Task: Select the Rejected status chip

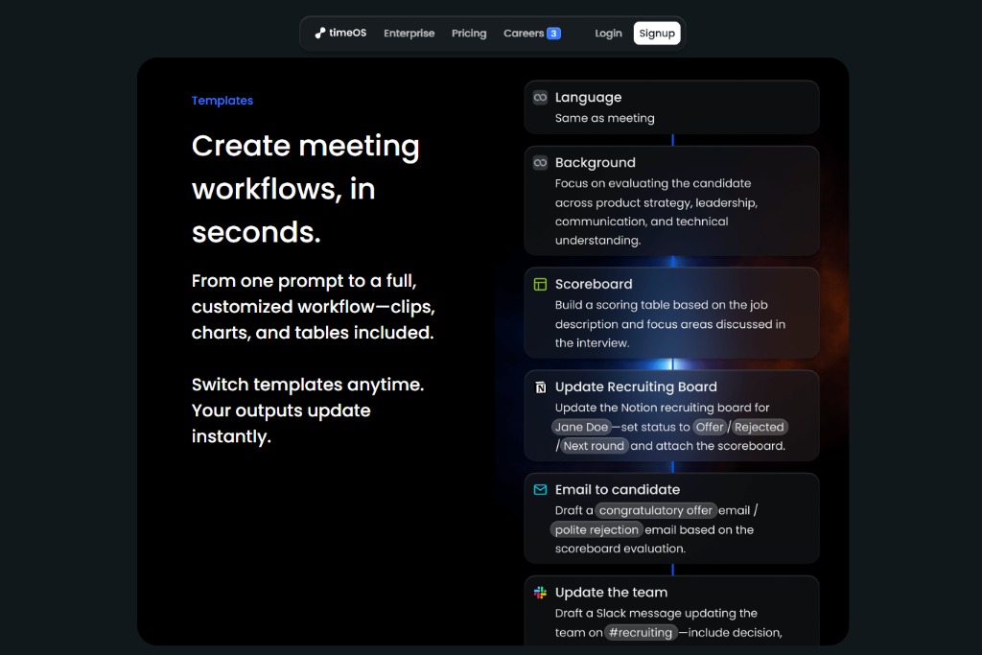Action: click(x=759, y=428)
